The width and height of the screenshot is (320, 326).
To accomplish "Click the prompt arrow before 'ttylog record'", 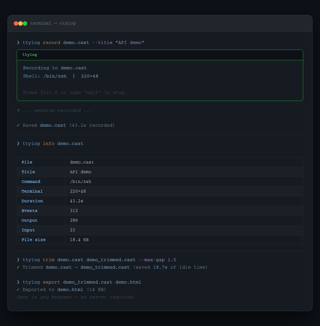I will (18, 42).
